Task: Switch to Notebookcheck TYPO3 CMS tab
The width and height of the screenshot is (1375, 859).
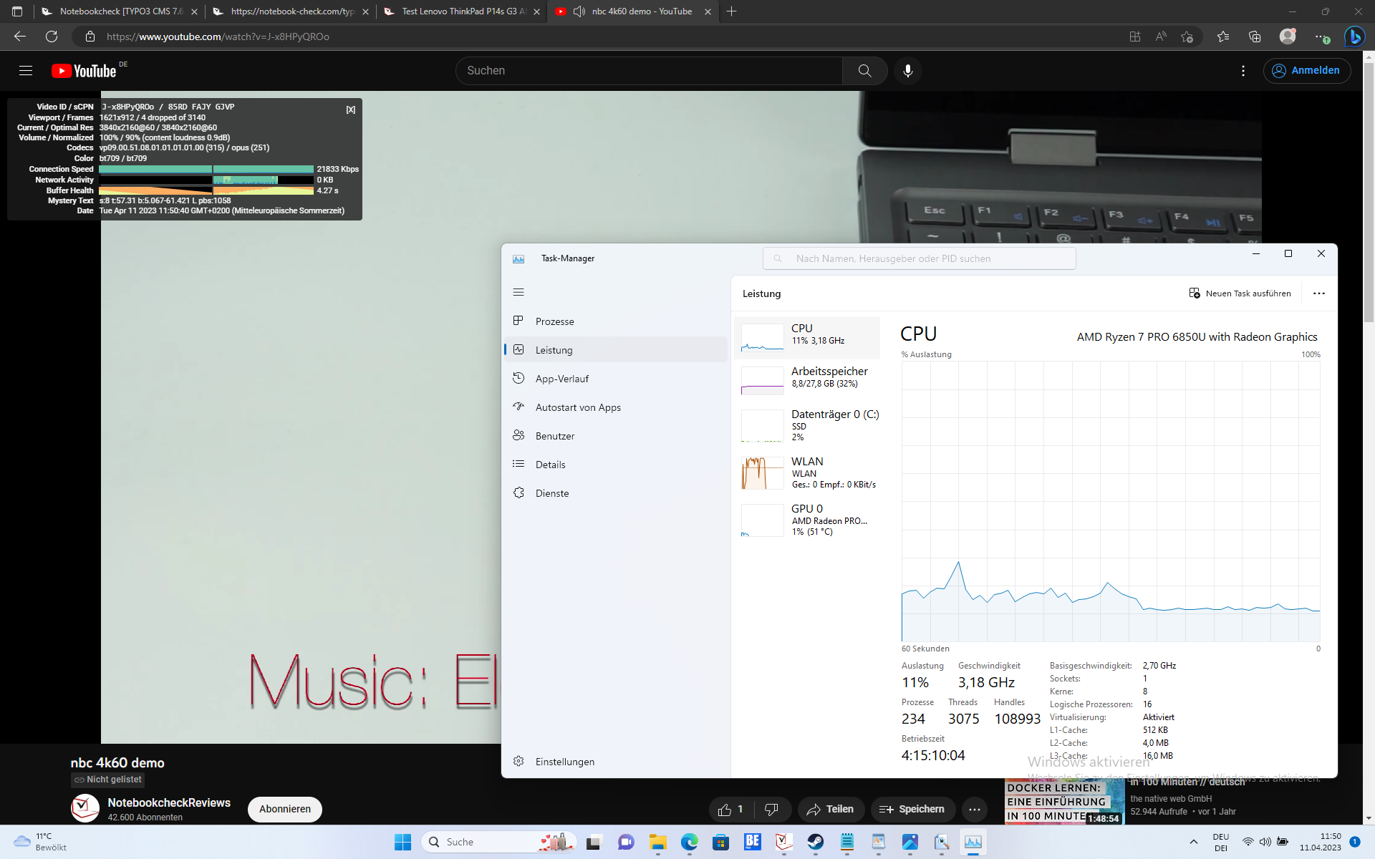Action: [x=119, y=11]
